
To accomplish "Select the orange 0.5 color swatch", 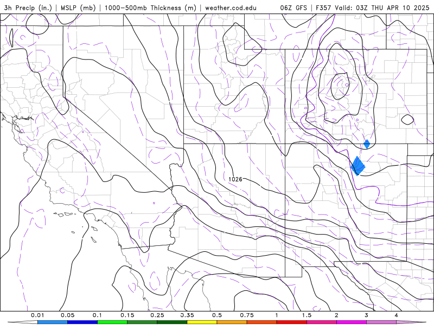I will [232, 322].
